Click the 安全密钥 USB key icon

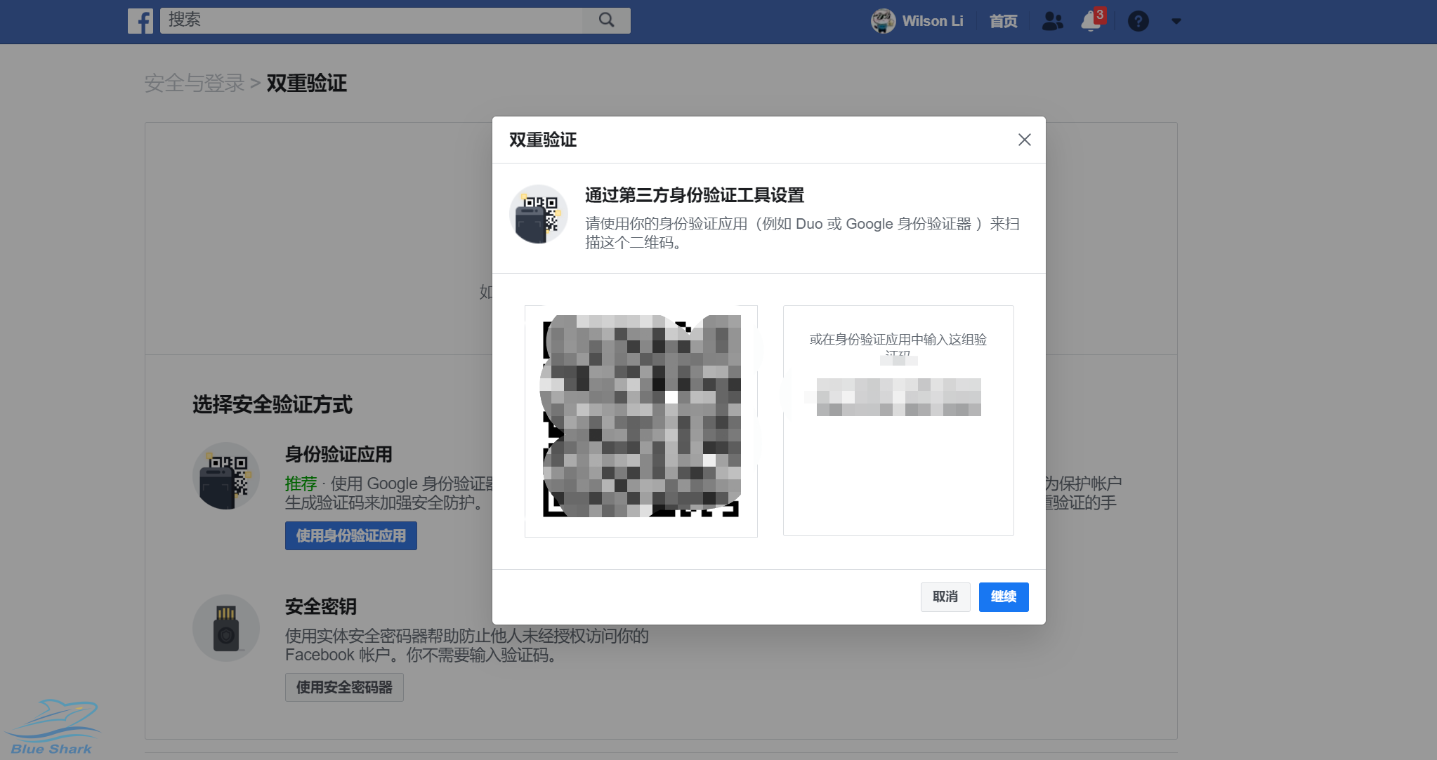point(226,628)
